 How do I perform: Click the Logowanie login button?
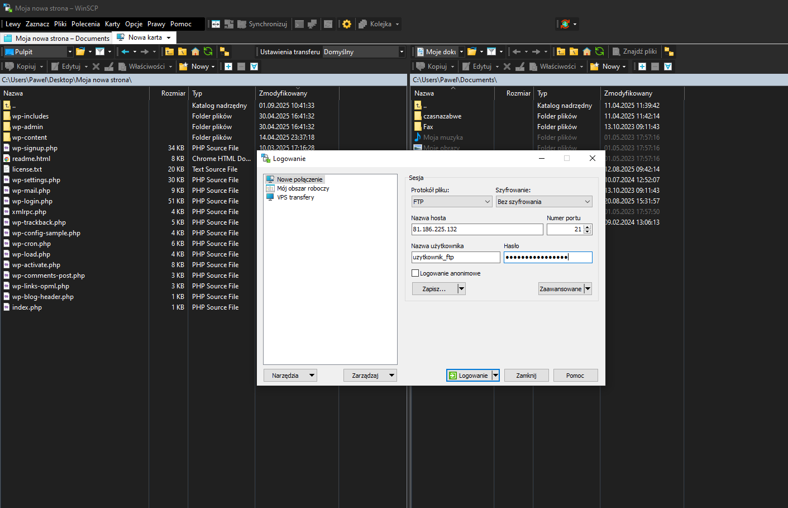[x=469, y=376]
